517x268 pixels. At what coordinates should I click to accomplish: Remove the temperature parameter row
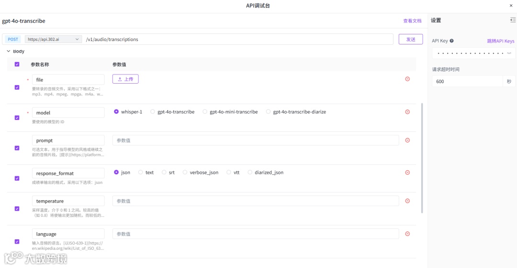coord(407,201)
